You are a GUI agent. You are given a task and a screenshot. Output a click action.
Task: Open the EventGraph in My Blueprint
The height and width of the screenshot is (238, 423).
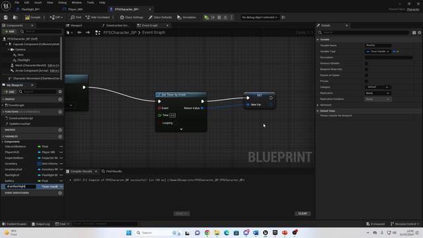[x=17, y=105]
